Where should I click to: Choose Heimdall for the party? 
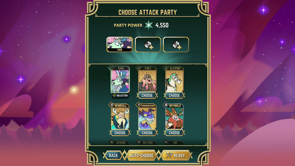(120, 133)
